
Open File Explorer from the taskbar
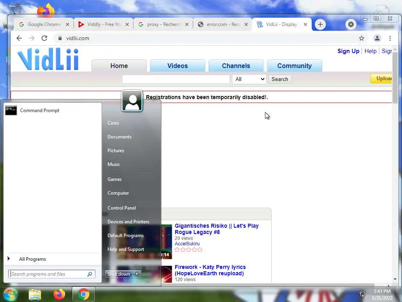coord(35,294)
